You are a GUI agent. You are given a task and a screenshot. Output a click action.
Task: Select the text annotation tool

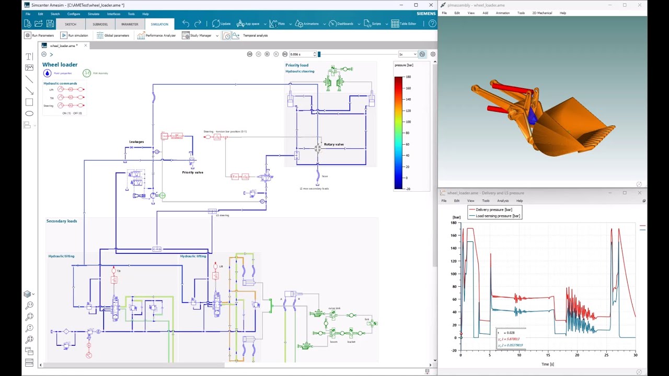[29, 56]
